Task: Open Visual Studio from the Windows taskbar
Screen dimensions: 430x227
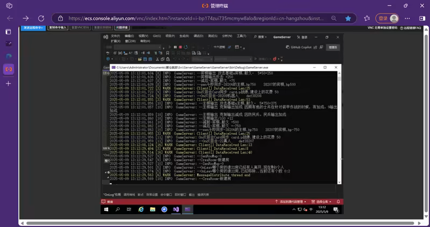Action: (x=176, y=209)
